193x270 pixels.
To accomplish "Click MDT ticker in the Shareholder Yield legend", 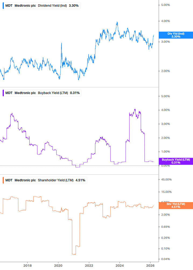I will click(9, 180).
